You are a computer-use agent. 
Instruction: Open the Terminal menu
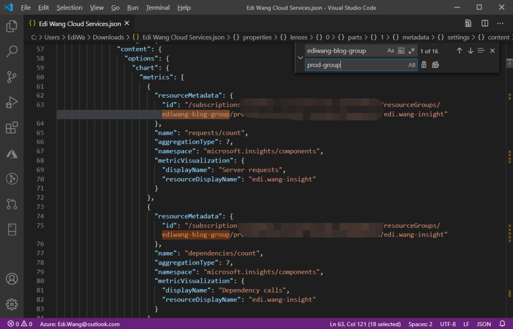[158, 8]
